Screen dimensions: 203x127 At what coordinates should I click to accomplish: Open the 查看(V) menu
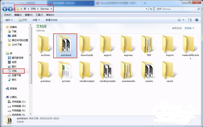point(29,15)
